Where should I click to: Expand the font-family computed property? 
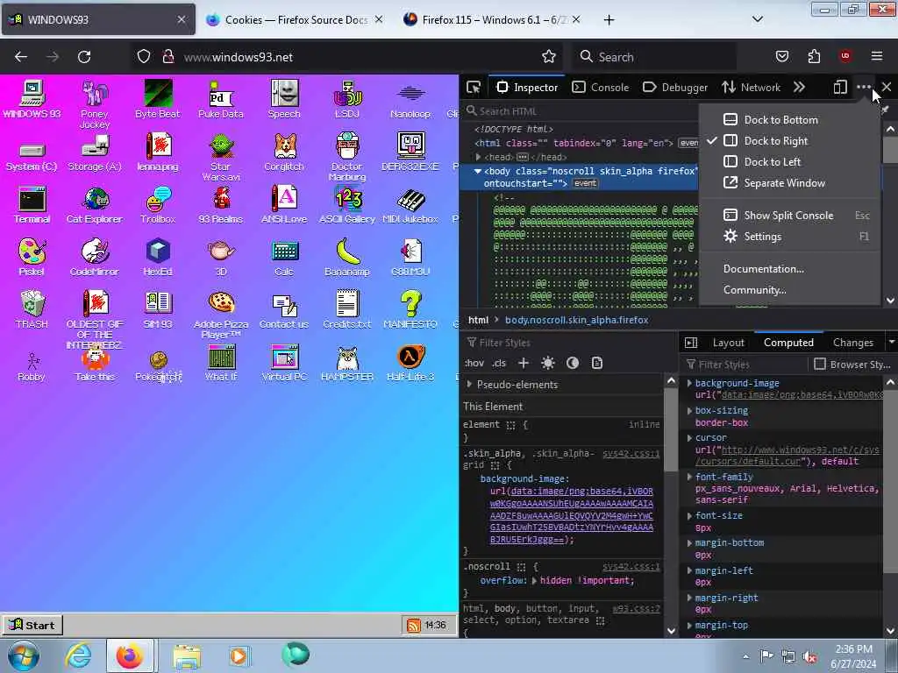689,477
